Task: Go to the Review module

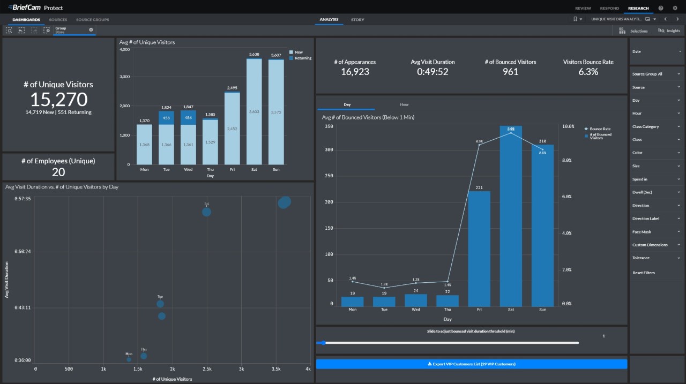Action: 583,8
